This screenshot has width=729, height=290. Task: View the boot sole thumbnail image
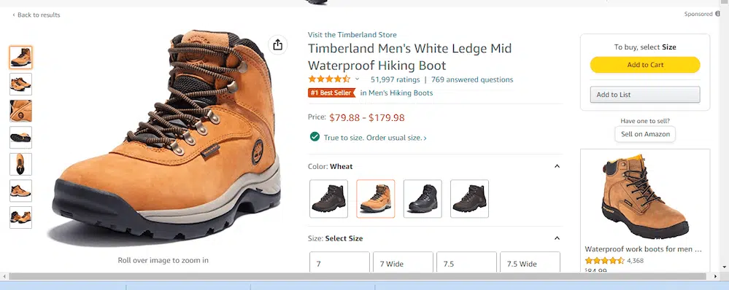tap(21, 137)
